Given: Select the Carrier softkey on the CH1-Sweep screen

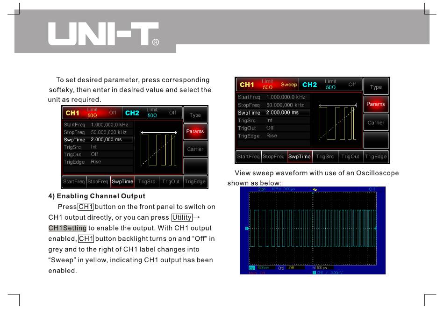Looking at the screenshot, I should click(376, 122).
